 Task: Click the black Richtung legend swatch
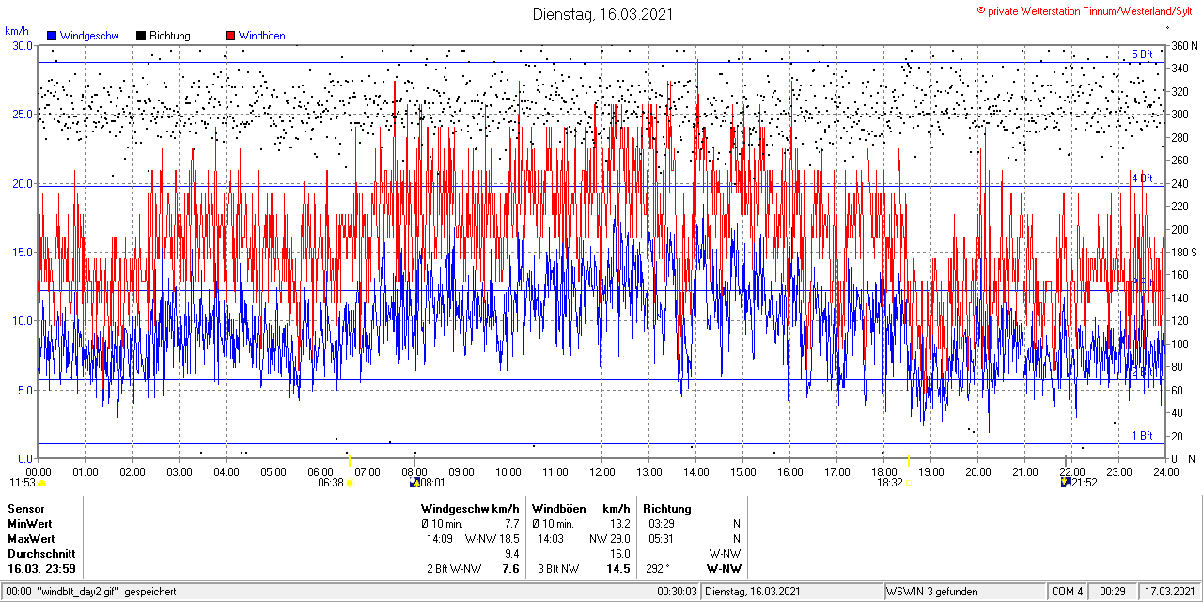click(141, 36)
